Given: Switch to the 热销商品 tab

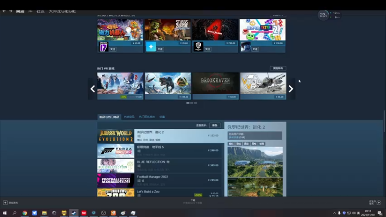Looking at the screenshot, I should (x=129, y=117).
